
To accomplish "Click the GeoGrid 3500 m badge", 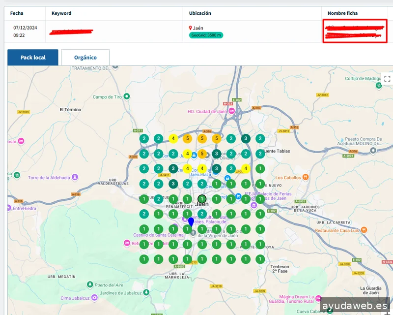I will [x=206, y=34].
